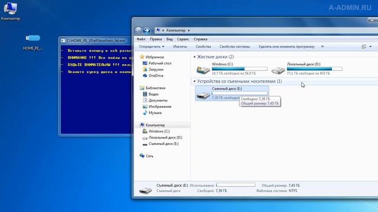The width and height of the screenshot is (378, 212).
Task: Open the Сервис menu
Action: [x=183, y=39]
